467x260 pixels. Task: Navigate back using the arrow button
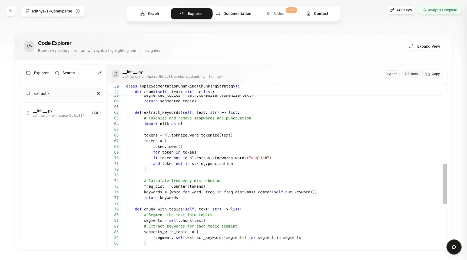11,11
